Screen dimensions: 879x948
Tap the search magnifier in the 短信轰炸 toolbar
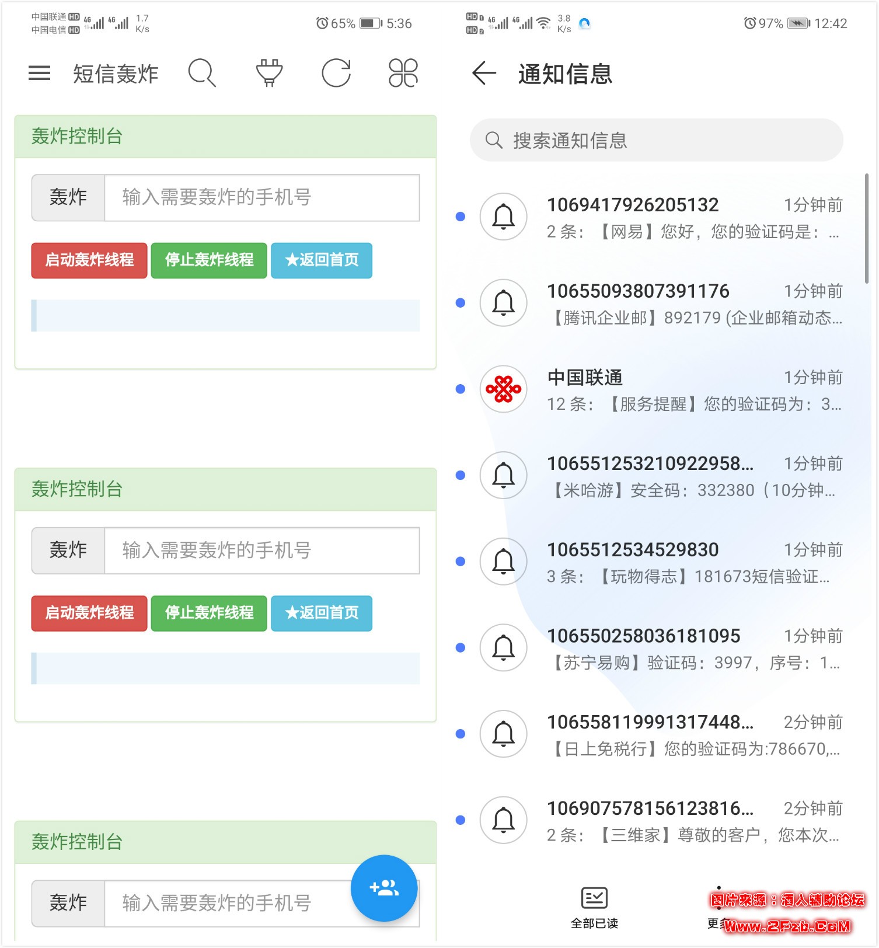coord(202,73)
